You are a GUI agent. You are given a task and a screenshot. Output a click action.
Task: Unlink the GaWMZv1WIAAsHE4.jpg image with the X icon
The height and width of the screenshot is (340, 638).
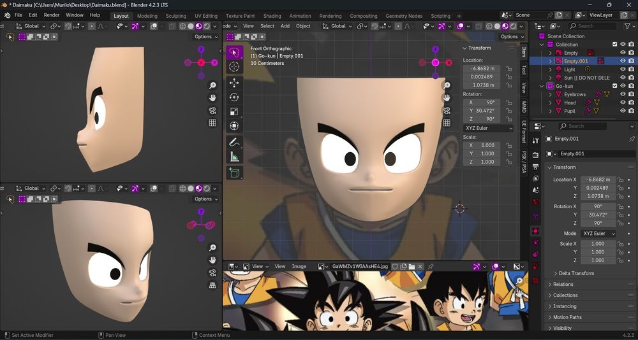tap(420, 267)
